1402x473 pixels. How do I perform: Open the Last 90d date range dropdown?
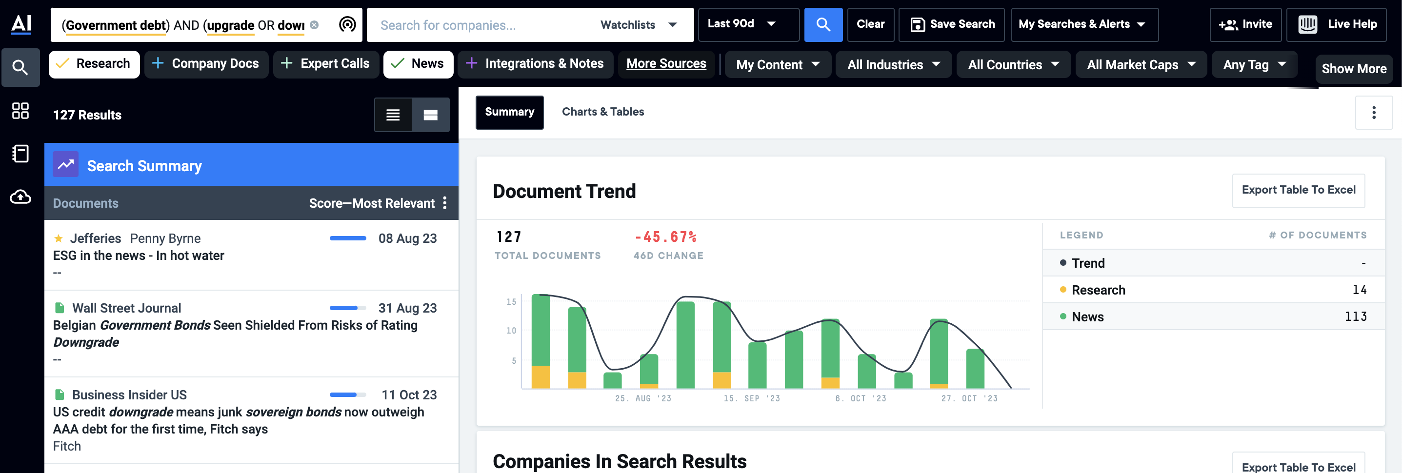click(748, 24)
